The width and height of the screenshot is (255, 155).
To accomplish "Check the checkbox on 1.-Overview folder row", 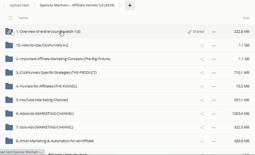I will (13, 34).
